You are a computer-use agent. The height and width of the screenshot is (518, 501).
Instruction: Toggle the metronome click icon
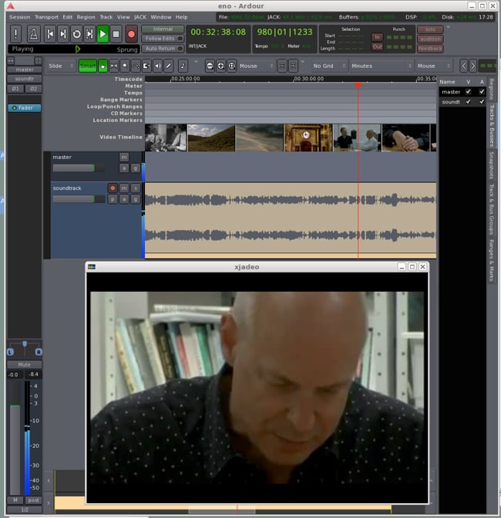pyautogui.click(x=34, y=33)
